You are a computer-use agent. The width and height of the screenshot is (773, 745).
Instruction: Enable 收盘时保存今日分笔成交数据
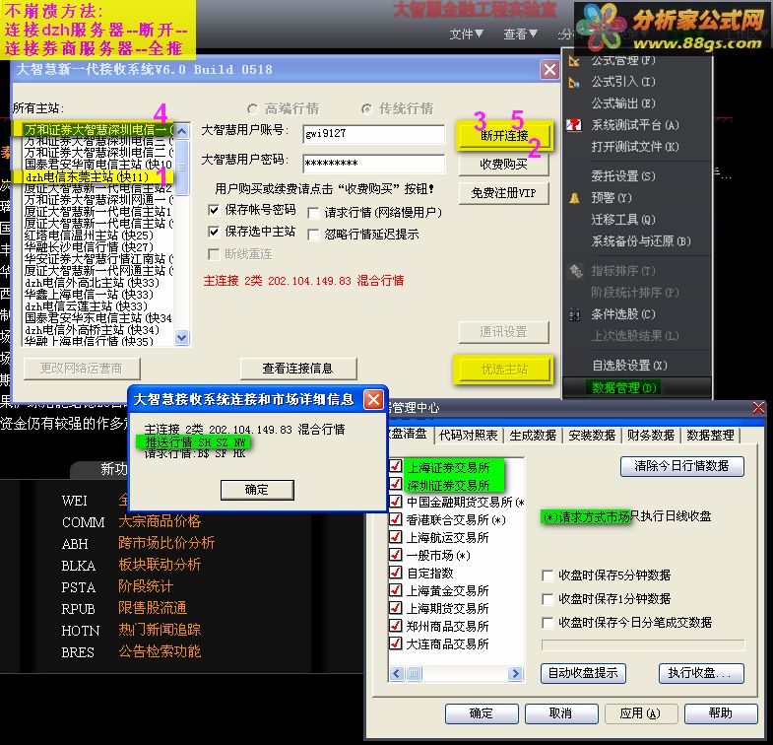[548, 623]
